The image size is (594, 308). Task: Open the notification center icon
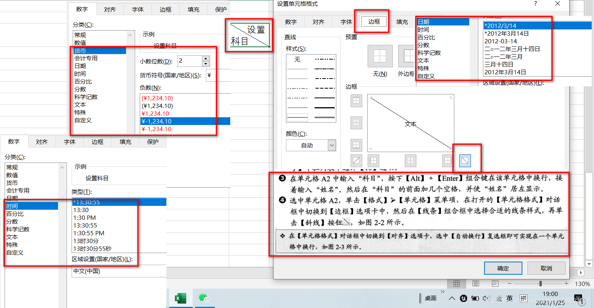(x=578, y=298)
